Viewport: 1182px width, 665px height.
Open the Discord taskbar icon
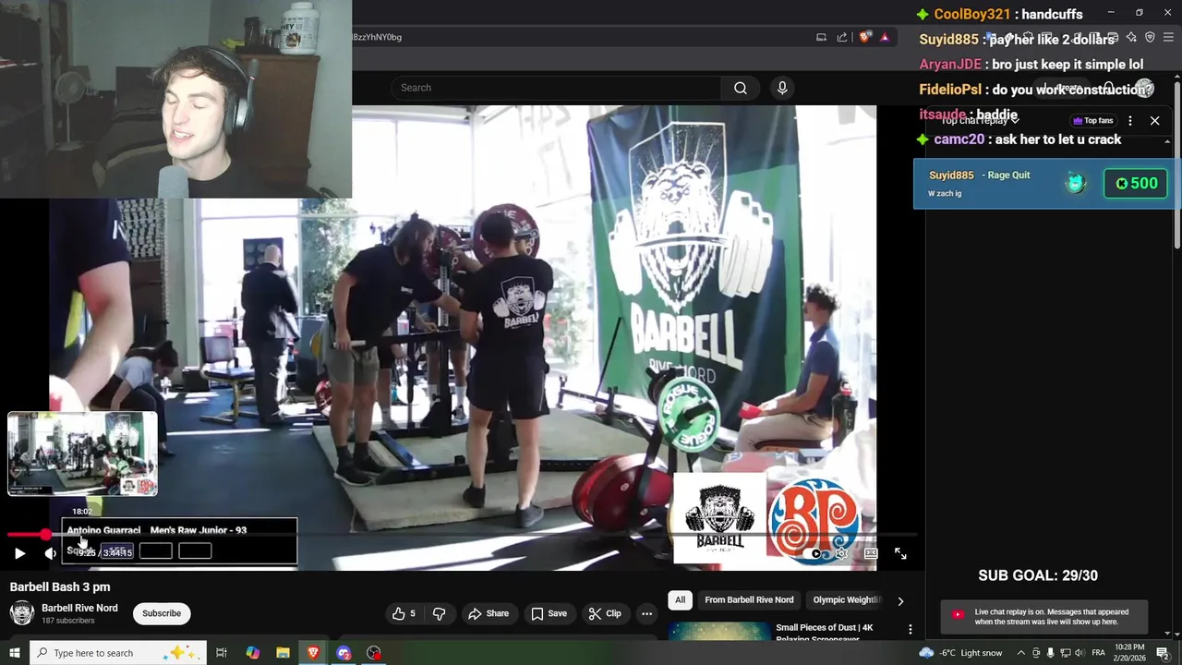click(344, 653)
